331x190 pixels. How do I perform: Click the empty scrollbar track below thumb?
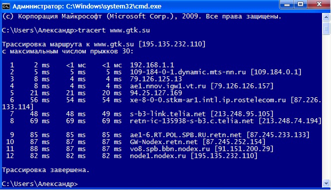326,107
